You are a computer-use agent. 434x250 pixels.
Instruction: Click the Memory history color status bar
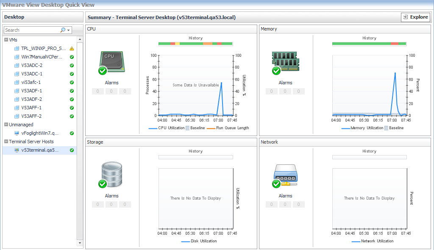tap(369, 44)
